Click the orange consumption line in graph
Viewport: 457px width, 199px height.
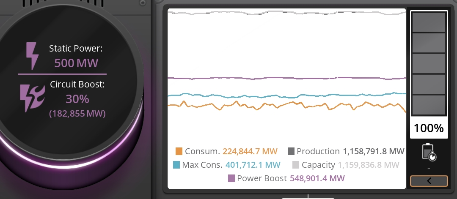tap(287, 105)
